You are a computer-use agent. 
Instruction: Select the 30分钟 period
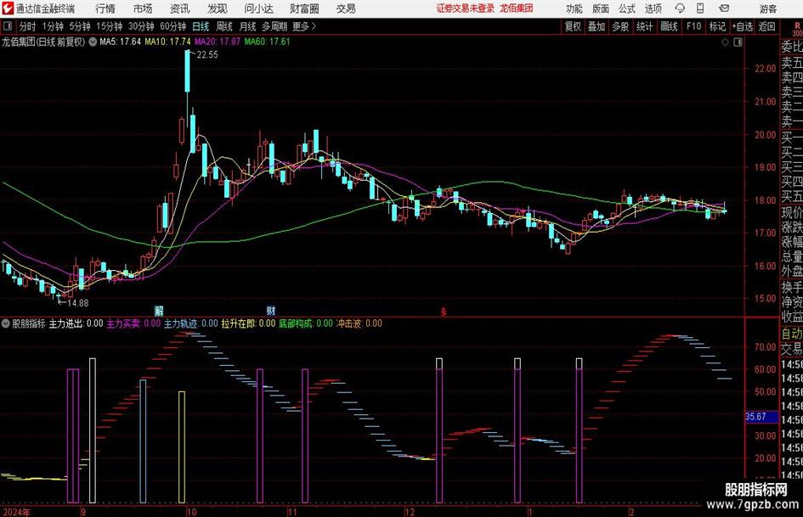click(x=141, y=26)
